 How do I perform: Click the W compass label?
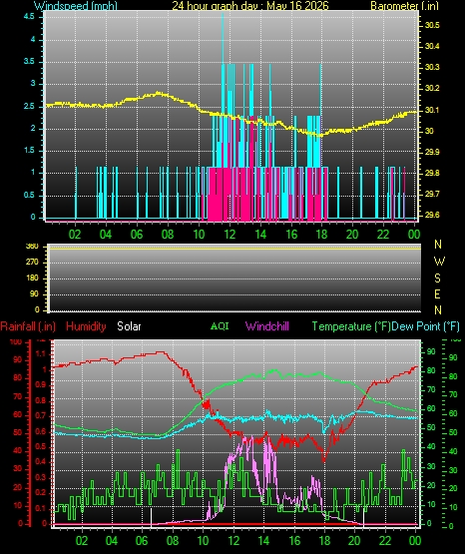point(439,262)
